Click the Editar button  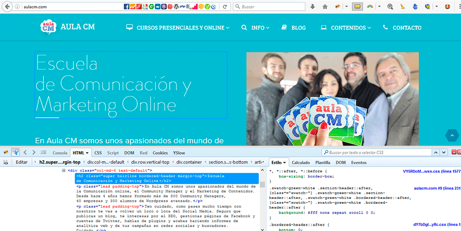(22, 162)
